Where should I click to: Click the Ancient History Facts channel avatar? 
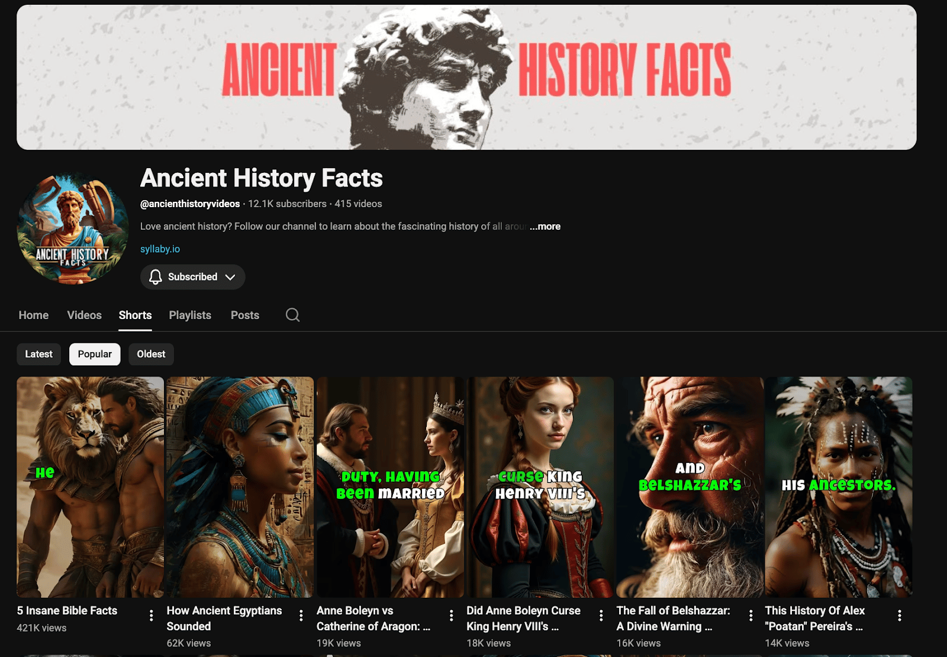[x=73, y=229]
